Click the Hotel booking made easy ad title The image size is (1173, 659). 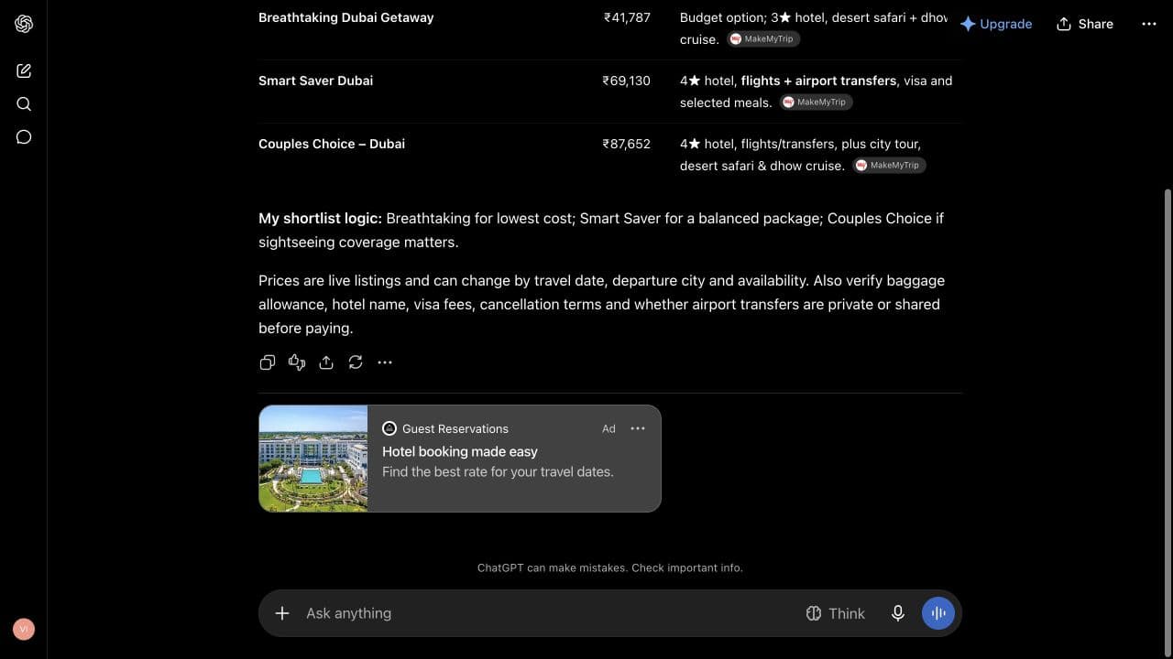460,451
